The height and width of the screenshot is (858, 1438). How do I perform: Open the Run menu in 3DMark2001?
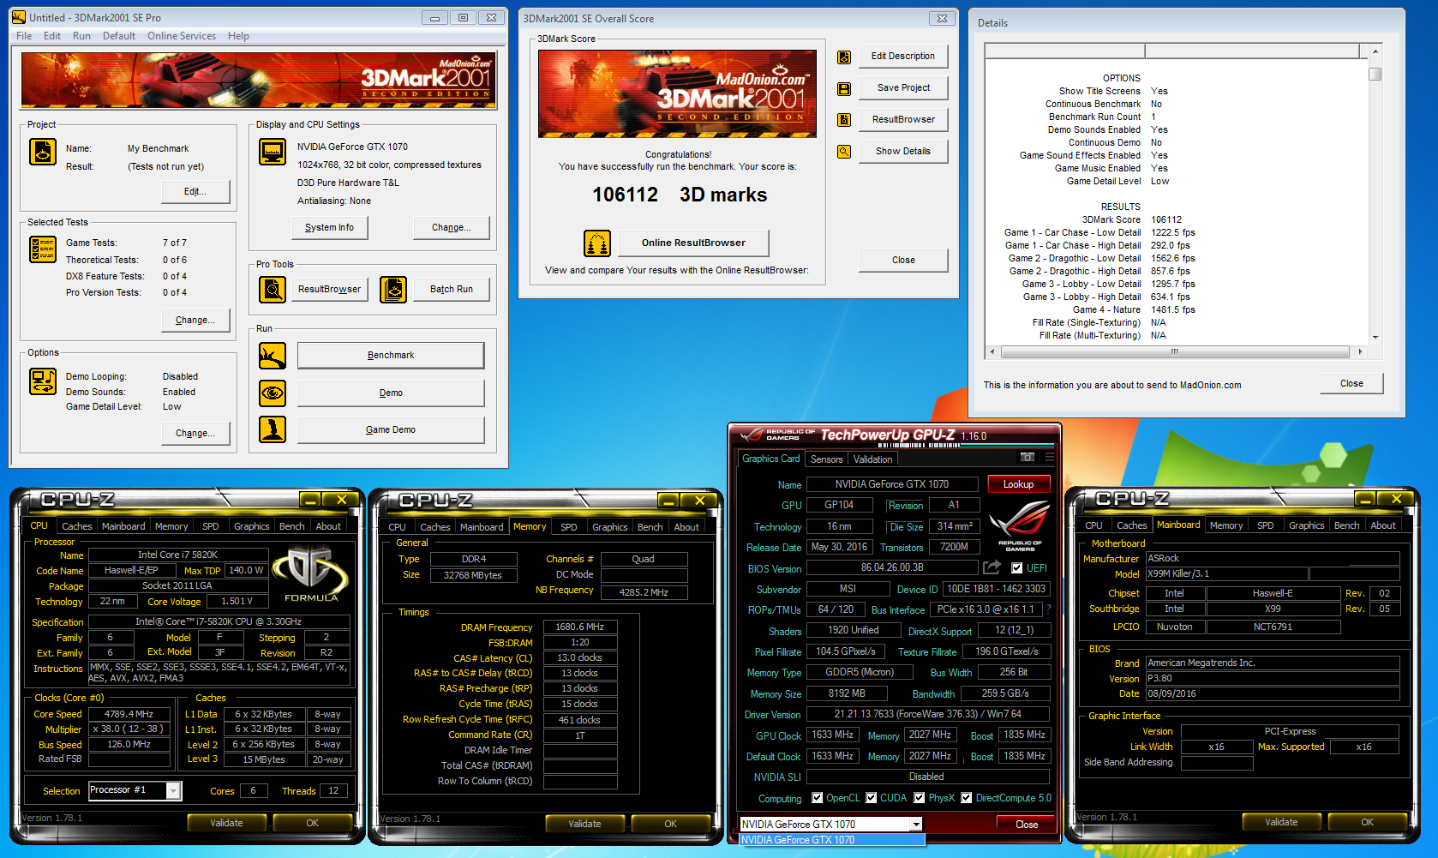[x=81, y=36]
